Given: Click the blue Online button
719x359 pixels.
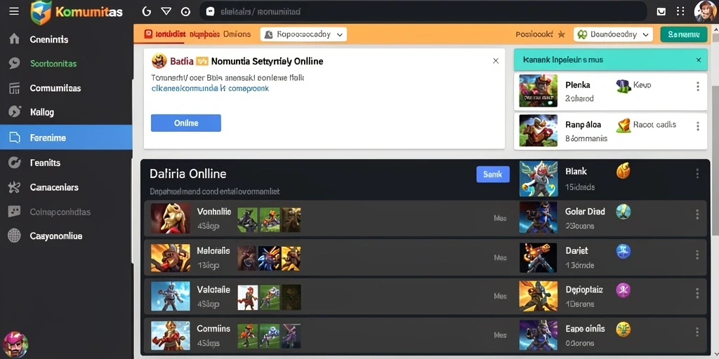Looking at the screenshot, I should tap(185, 123).
